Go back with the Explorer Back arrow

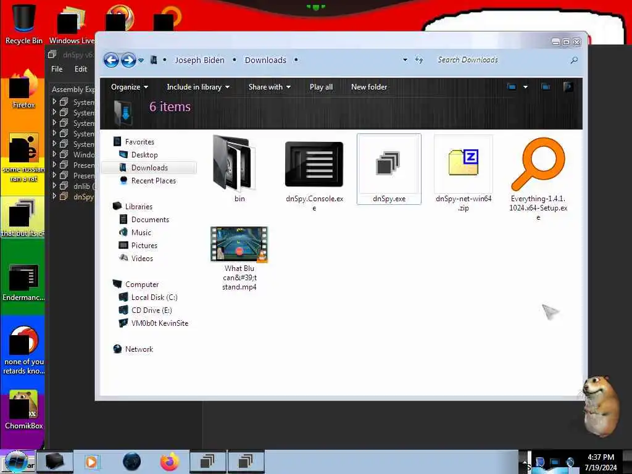[111, 60]
